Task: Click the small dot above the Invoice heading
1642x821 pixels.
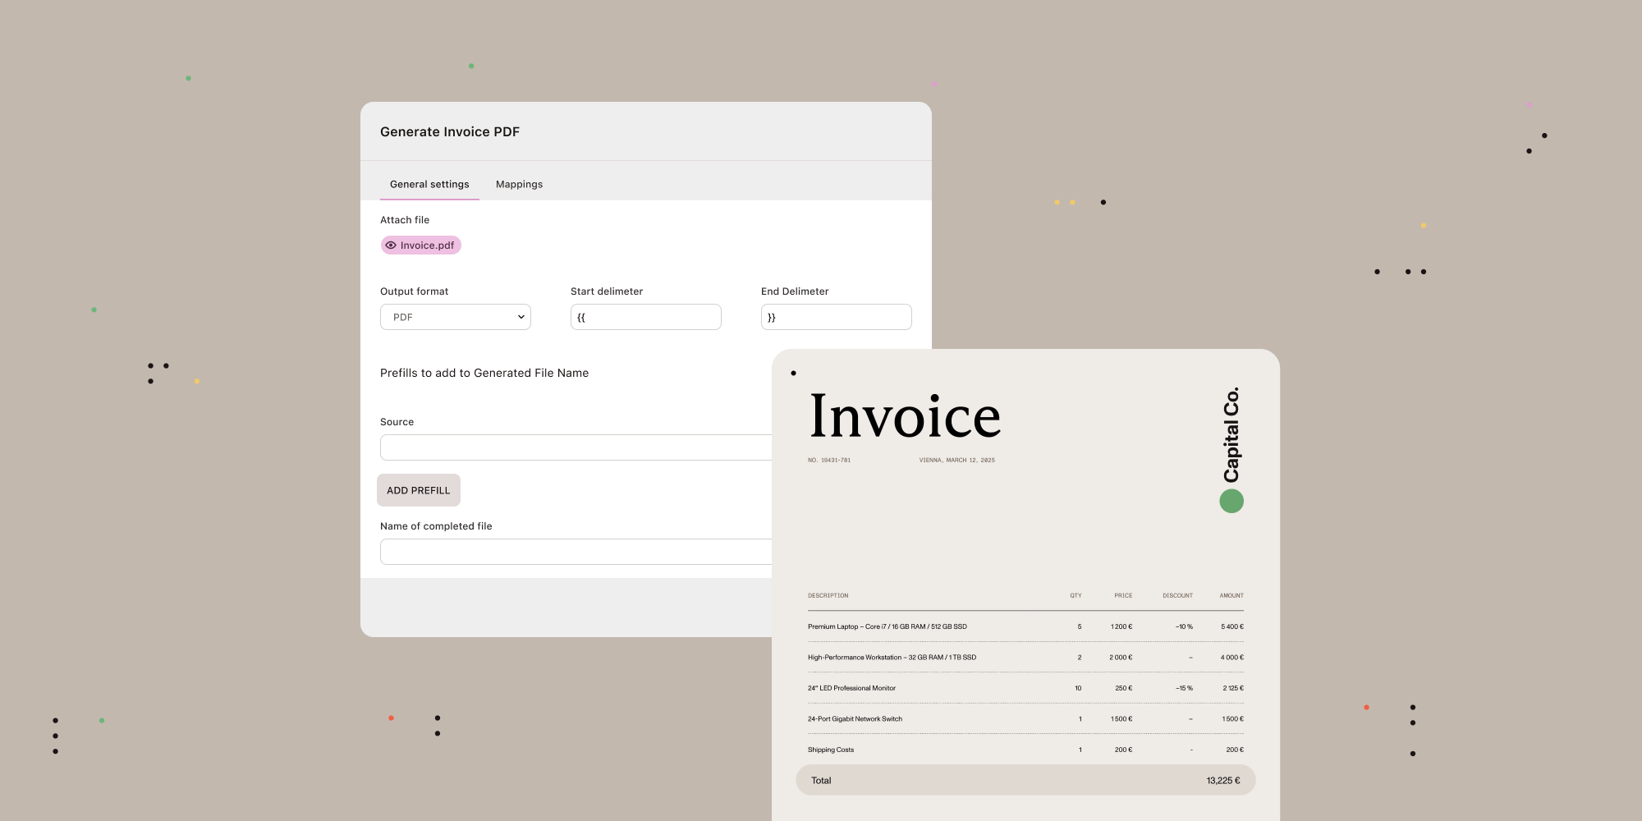Action: pyautogui.click(x=793, y=372)
